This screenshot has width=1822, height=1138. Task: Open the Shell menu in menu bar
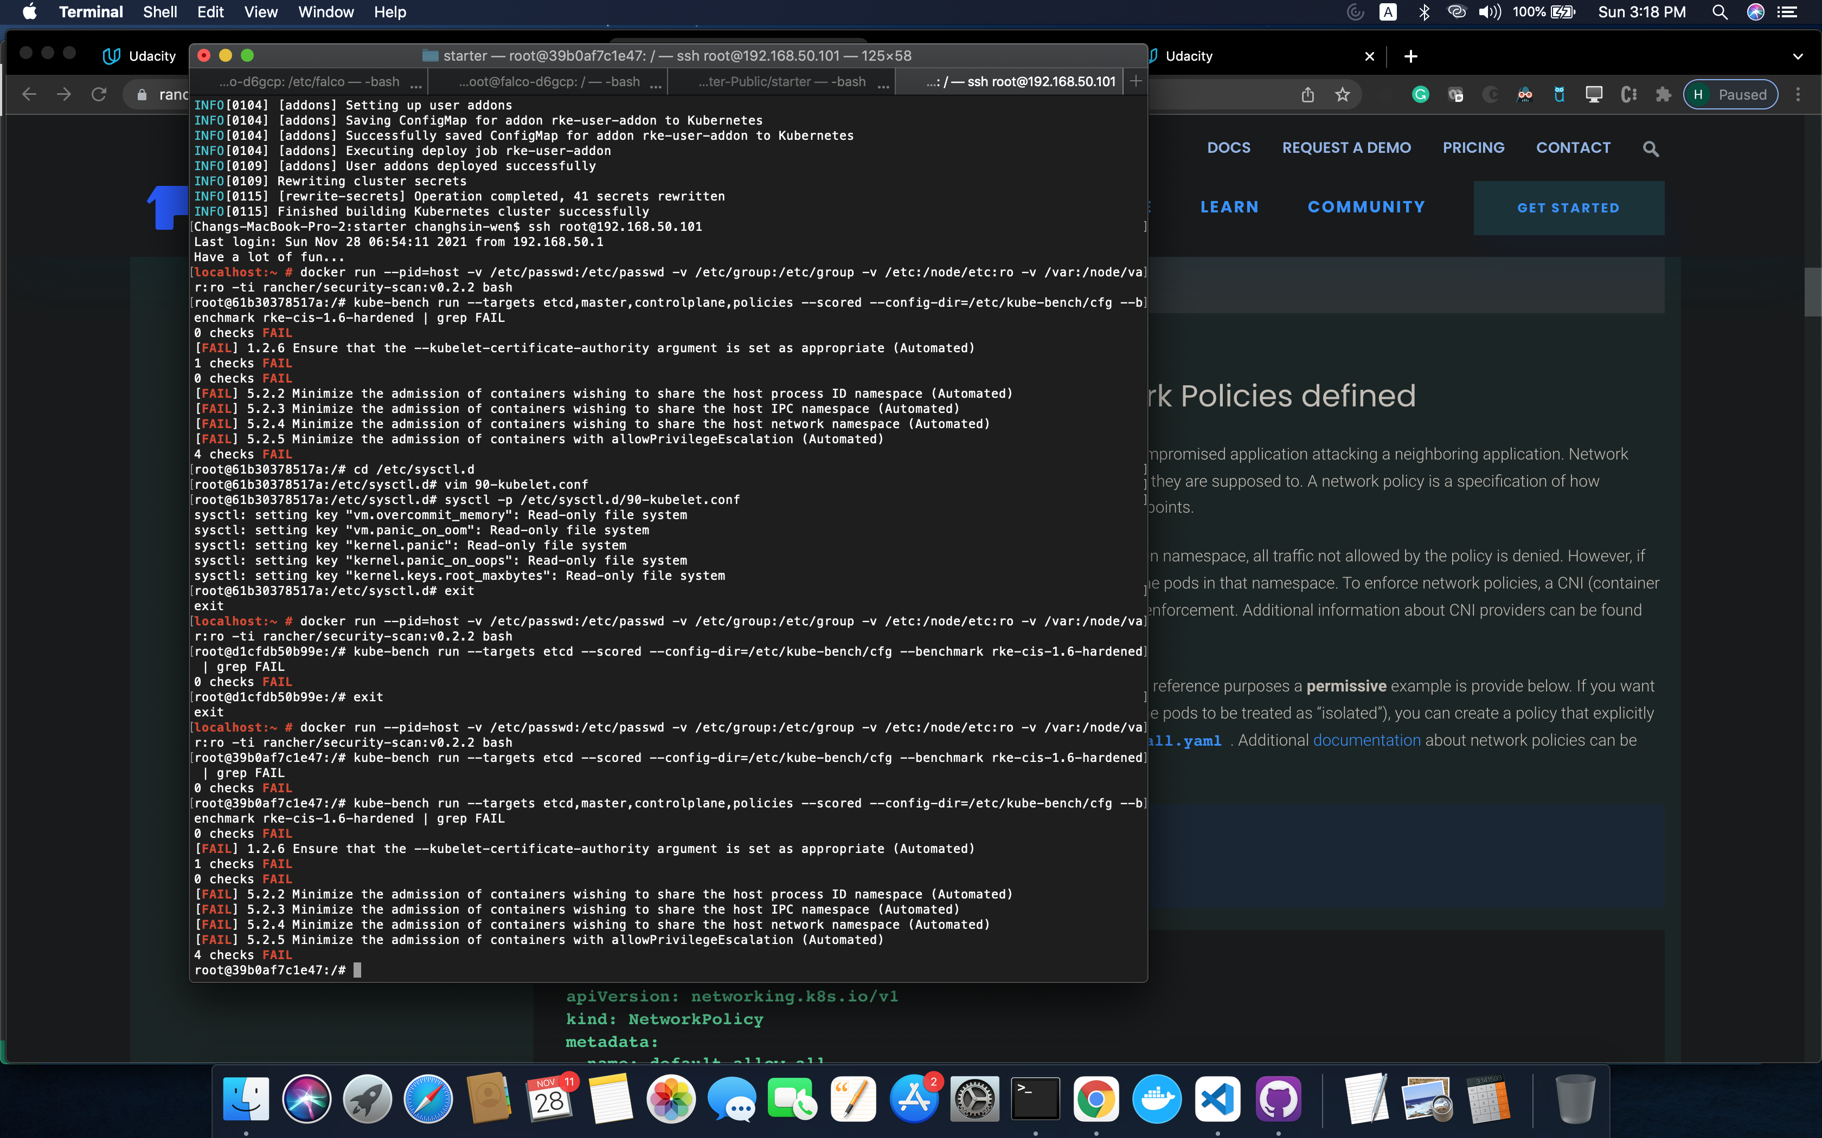click(x=159, y=12)
